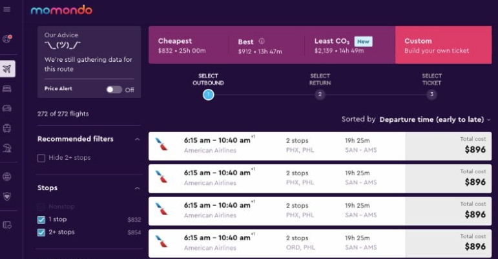Open the Trains and buses sidebar icon
Viewport: 498px width, 259px height.
[x=8, y=128]
